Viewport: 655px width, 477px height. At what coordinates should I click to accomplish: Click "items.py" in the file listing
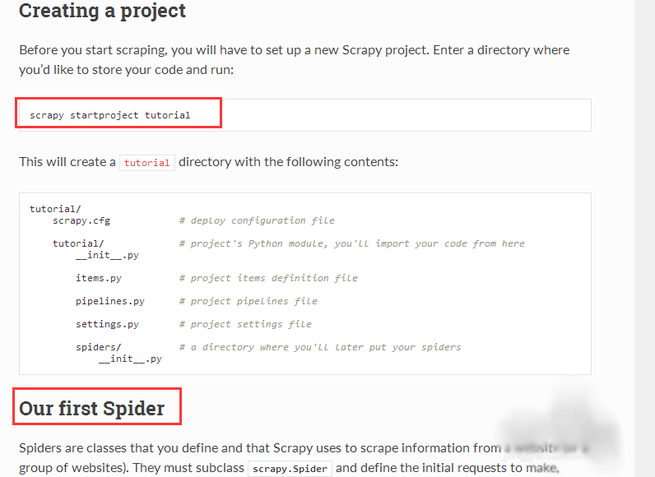click(99, 278)
